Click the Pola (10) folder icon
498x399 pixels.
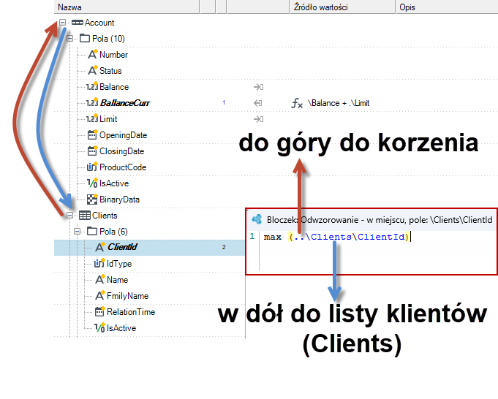click(85, 39)
